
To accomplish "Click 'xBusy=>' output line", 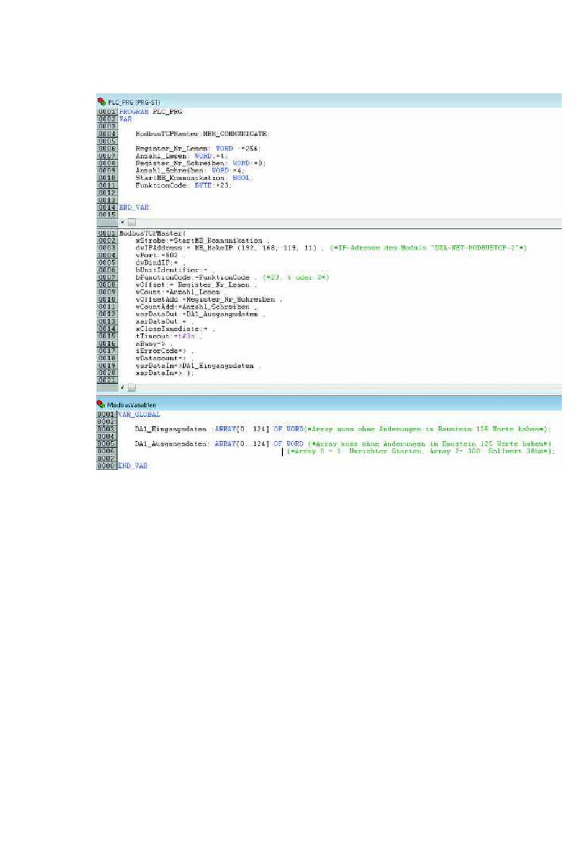I will [154, 344].
